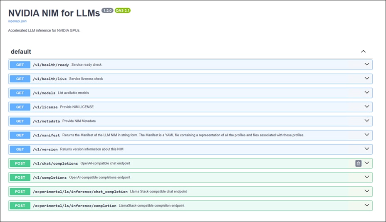Click GET button for /v1/manifest
The width and height of the screenshot is (386, 222).
(x=20, y=135)
